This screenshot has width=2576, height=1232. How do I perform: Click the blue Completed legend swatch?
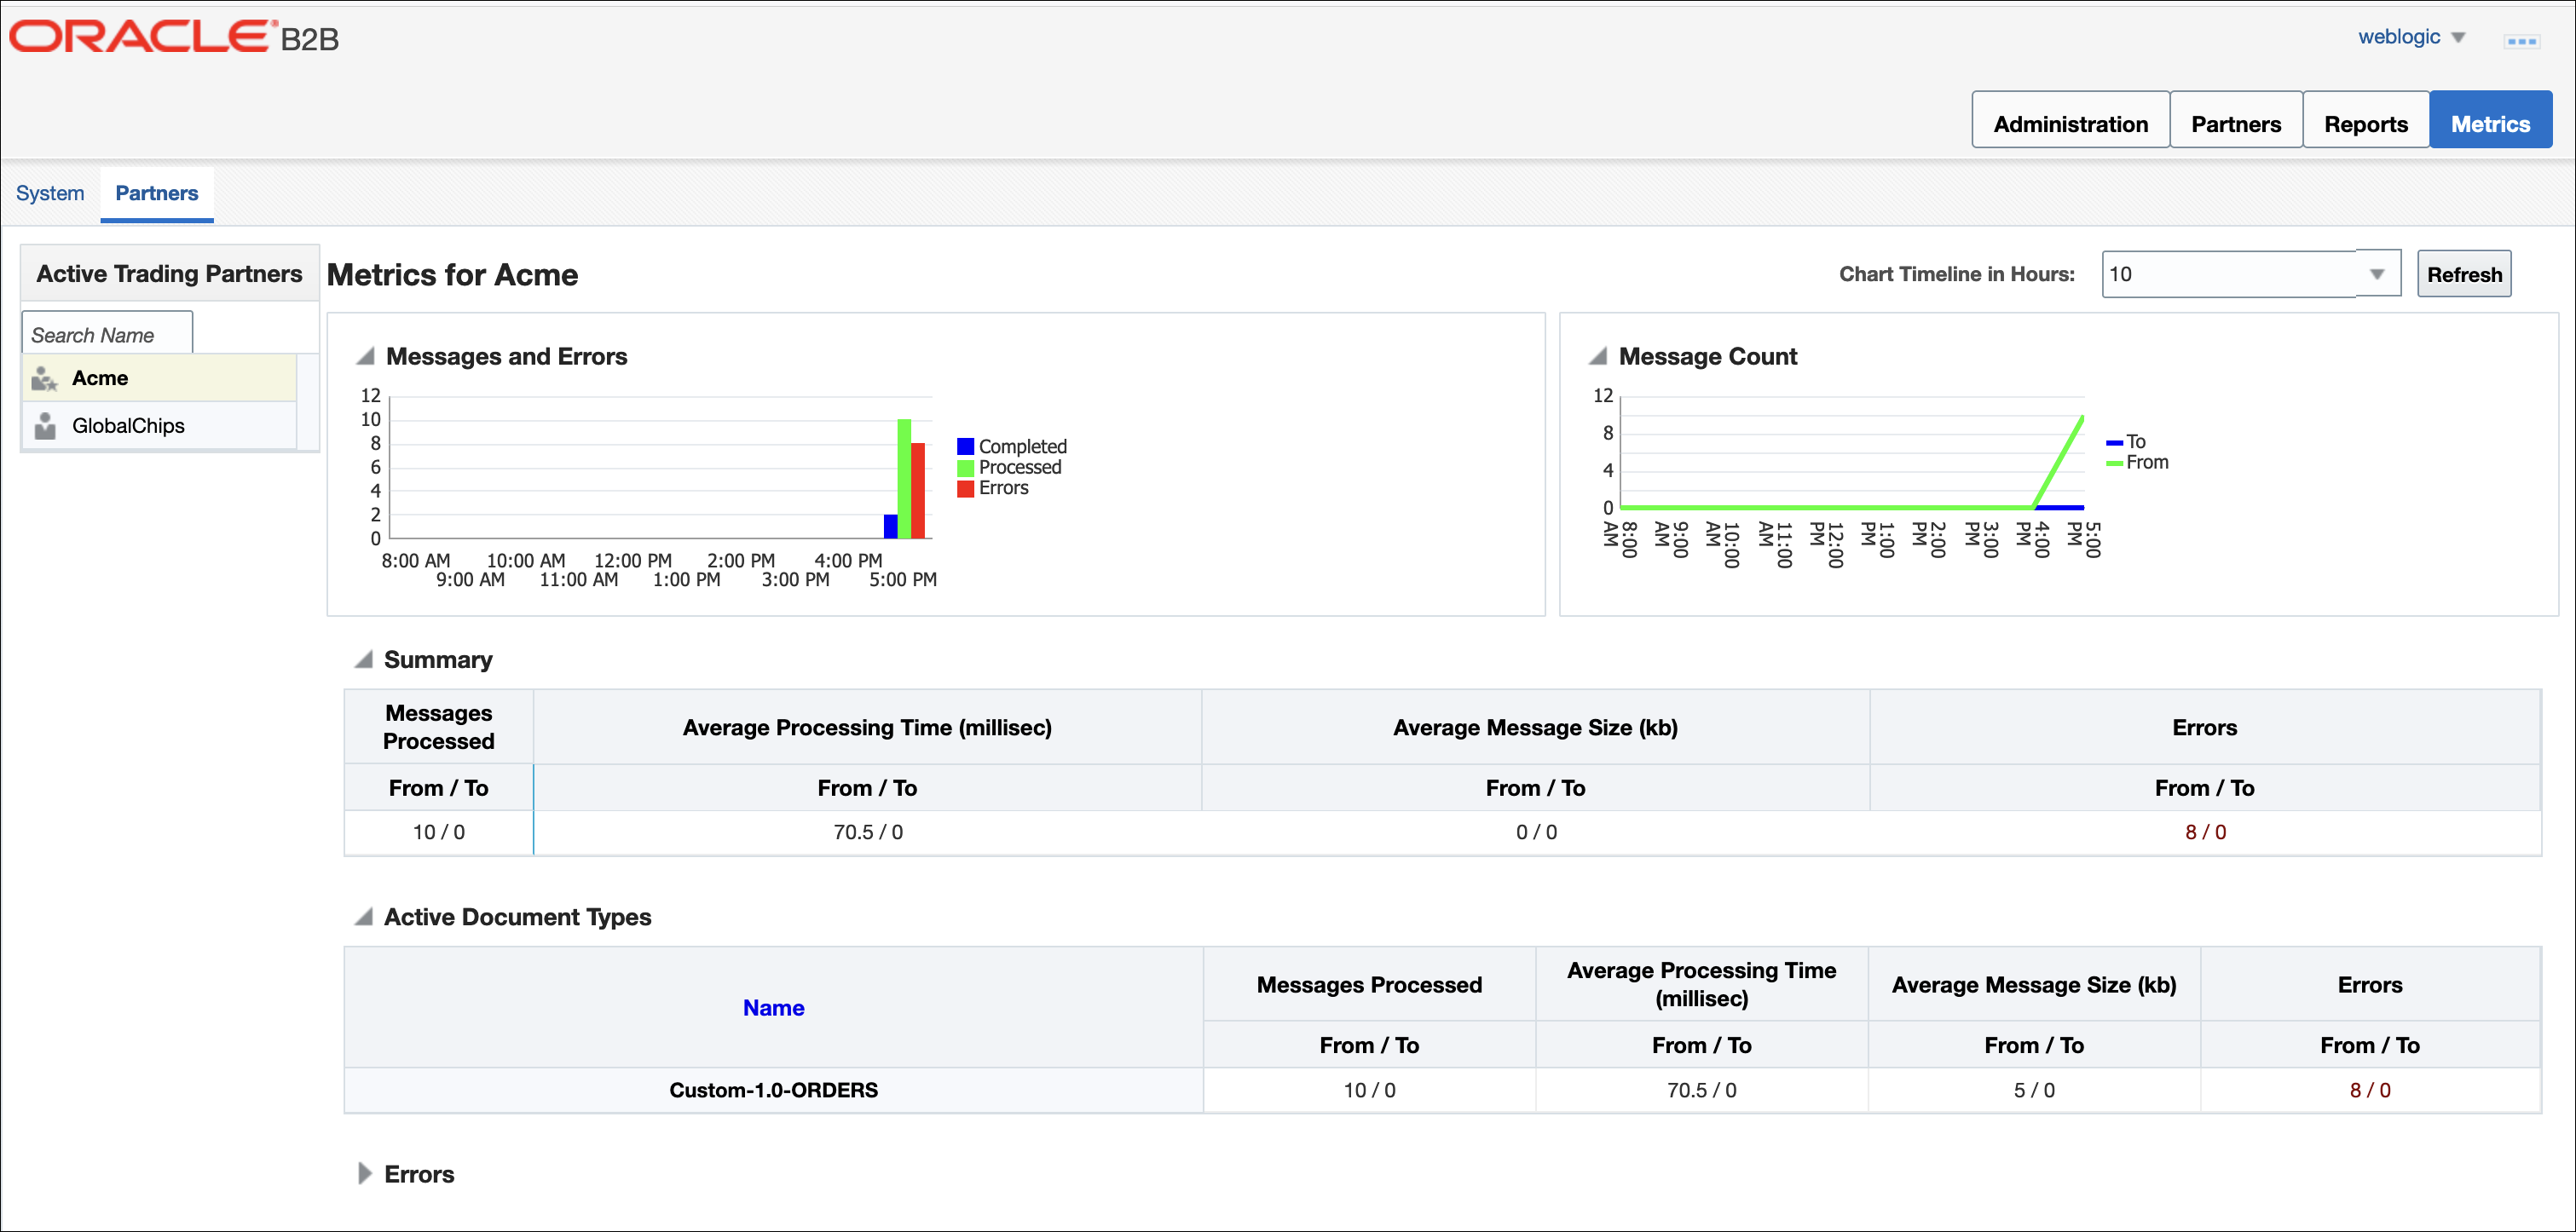965,446
